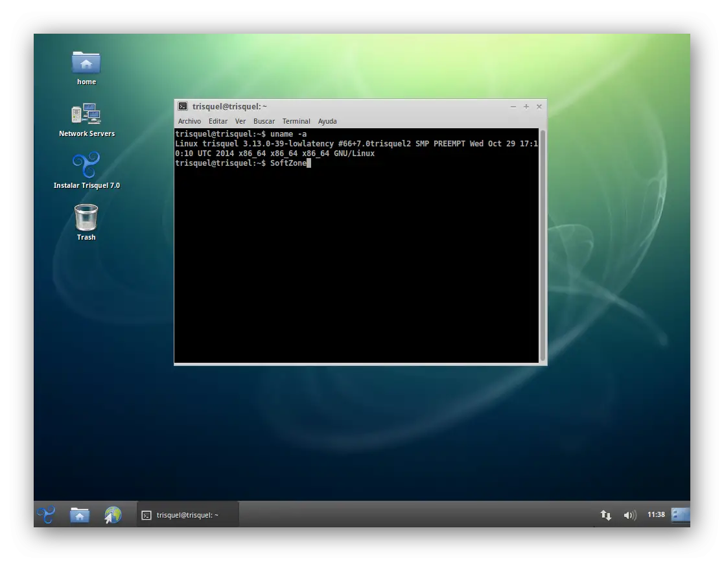The width and height of the screenshot is (724, 561).
Task: Select trisquel@trisquel taskbar window button
Action: point(188,515)
